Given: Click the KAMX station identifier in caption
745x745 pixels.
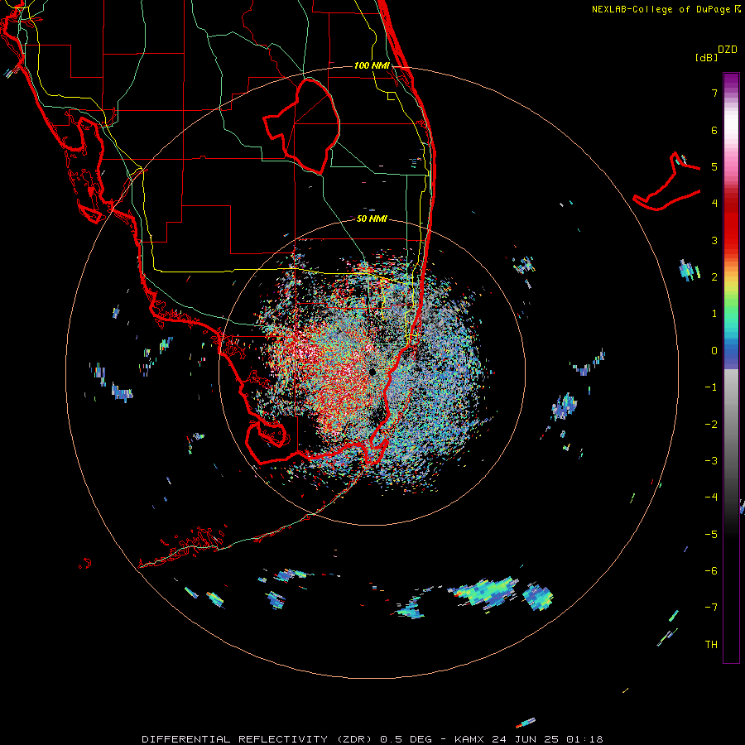Looking at the screenshot, I should pos(469,739).
